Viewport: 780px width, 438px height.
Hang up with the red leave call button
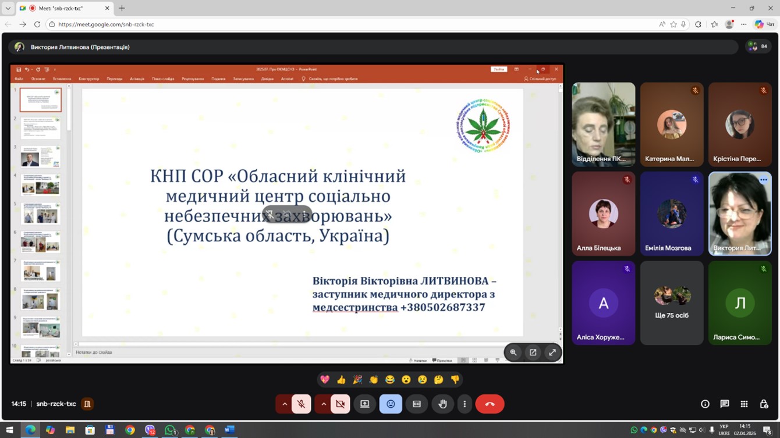490,404
